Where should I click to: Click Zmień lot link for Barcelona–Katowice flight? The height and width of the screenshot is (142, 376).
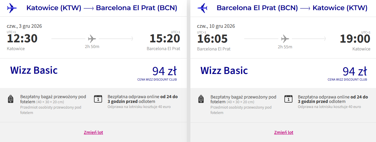pos(284,132)
